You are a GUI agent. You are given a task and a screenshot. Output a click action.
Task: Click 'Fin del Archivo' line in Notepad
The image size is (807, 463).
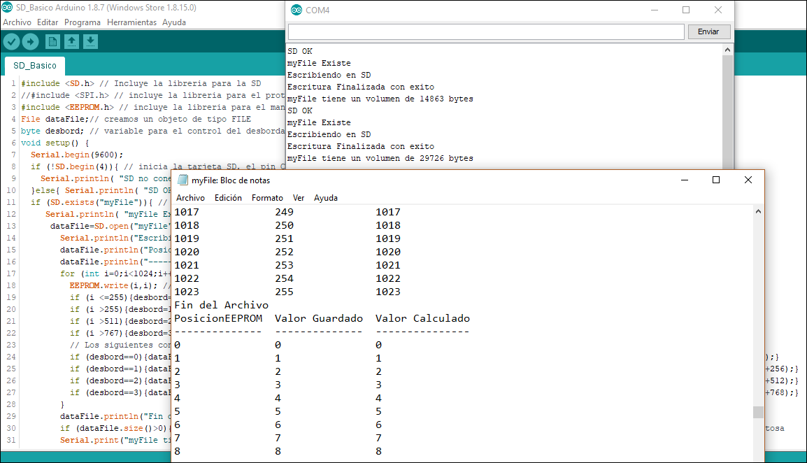(x=221, y=305)
